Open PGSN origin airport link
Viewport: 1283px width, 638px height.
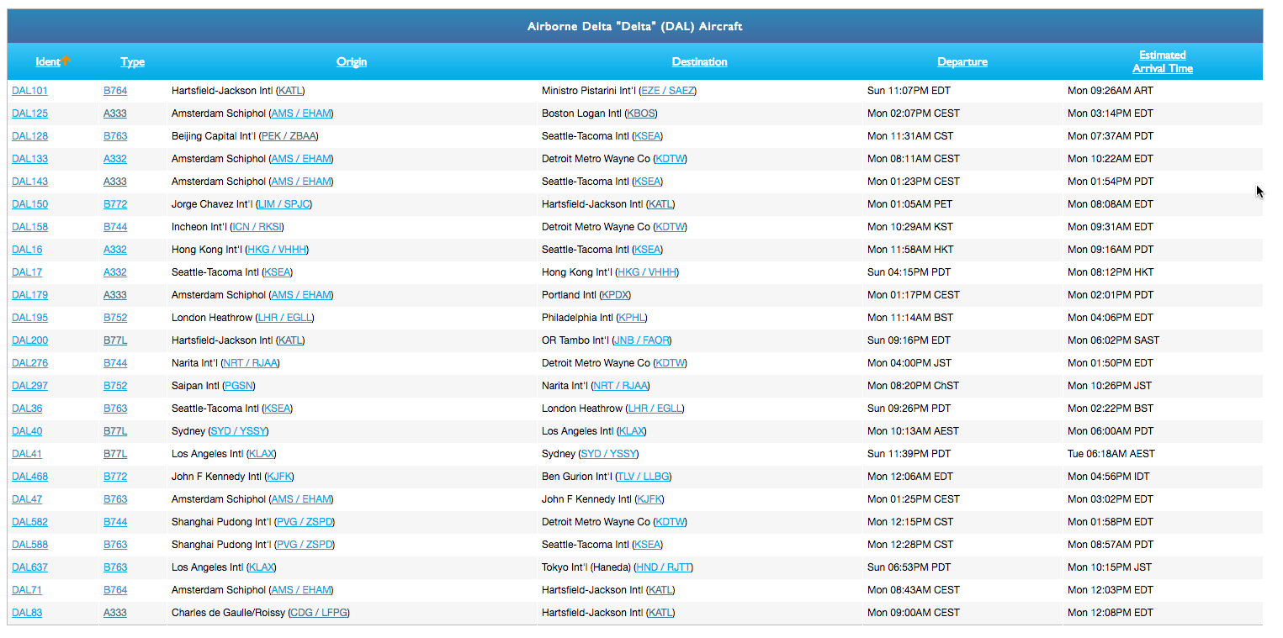239,386
